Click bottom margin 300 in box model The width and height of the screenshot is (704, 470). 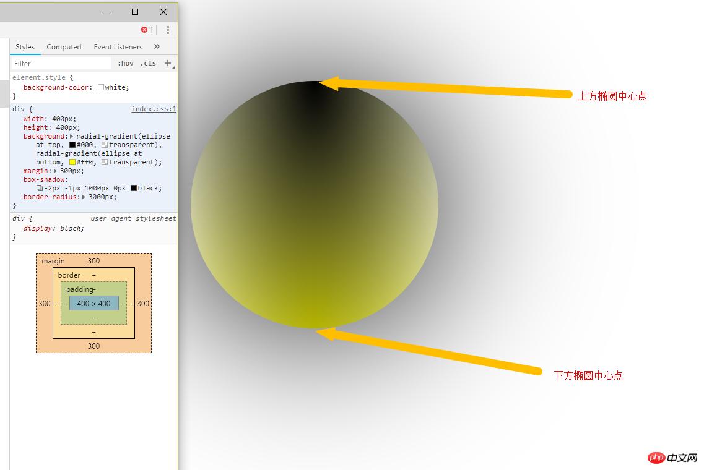point(94,346)
